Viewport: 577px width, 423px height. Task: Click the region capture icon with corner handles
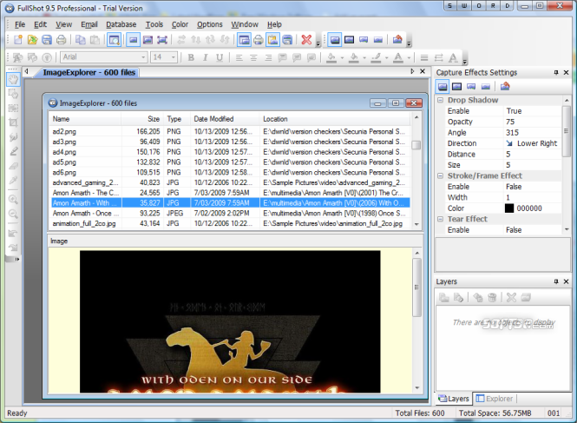pyautogui.click(x=162, y=39)
